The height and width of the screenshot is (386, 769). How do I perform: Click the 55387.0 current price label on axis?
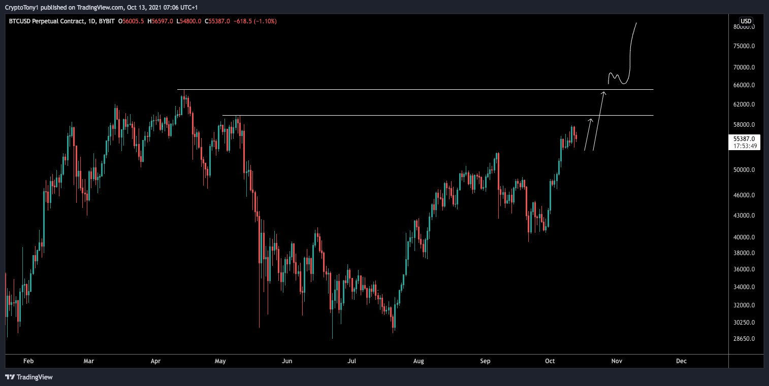point(744,138)
